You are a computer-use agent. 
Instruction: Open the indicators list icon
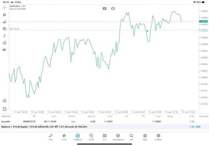point(4,22)
